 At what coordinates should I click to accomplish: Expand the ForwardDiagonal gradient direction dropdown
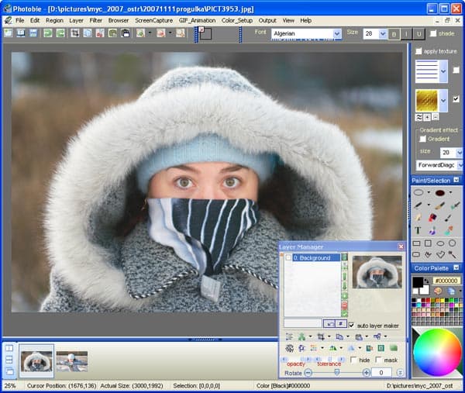coord(460,165)
